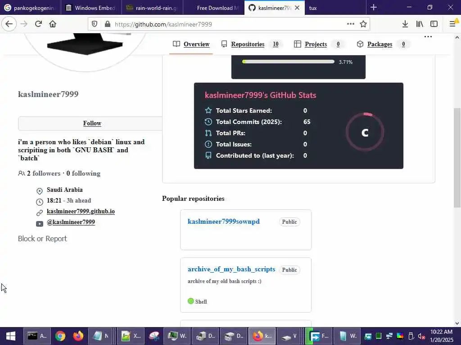Click the Total Commits clock icon
The image size is (461, 345).
coord(208,122)
